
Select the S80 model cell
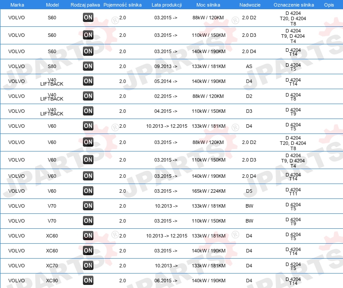(52, 66)
